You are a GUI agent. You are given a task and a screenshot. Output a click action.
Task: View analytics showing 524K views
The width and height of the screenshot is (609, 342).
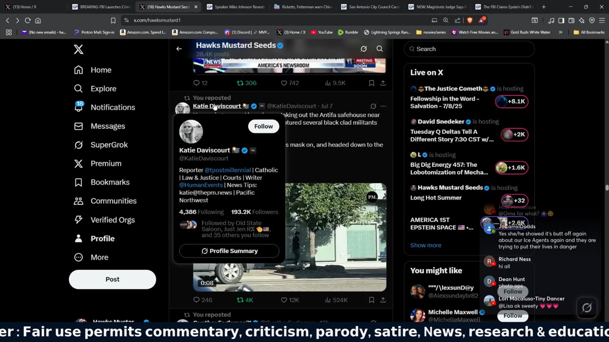336,300
